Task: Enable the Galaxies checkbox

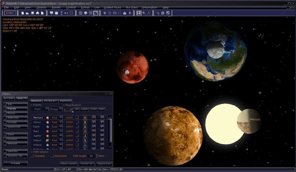Action: coord(5,151)
